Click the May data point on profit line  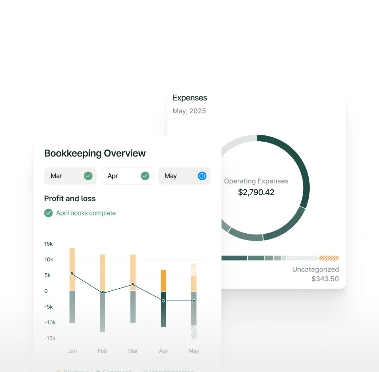[194, 301]
